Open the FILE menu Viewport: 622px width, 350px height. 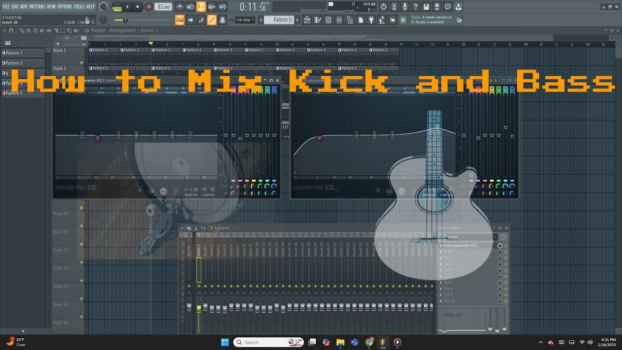click(6, 6)
